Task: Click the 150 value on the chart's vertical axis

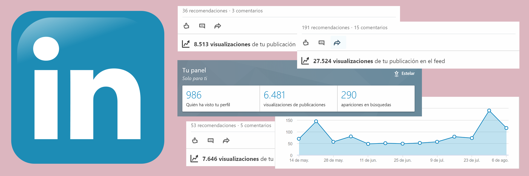Action: pos(289,121)
